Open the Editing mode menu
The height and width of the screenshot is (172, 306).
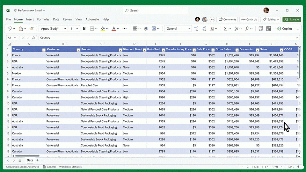tap(271, 19)
